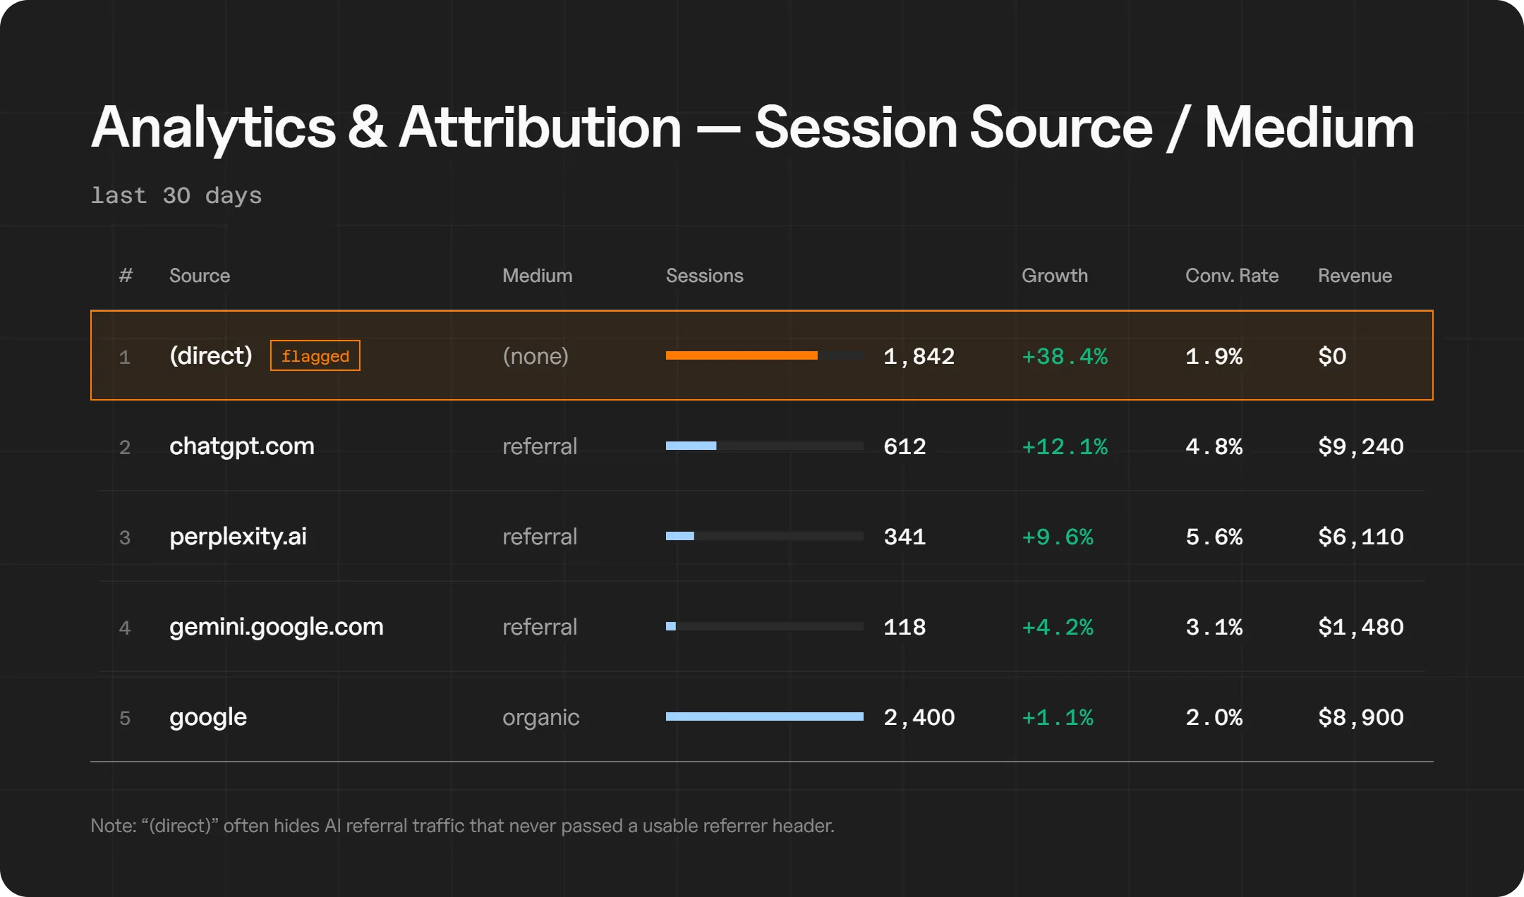Click the +1.1% growth value
Image resolution: width=1524 pixels, height=897 pixels.
1058,717
